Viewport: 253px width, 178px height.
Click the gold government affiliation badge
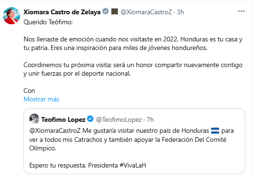[x=114, y=11]
